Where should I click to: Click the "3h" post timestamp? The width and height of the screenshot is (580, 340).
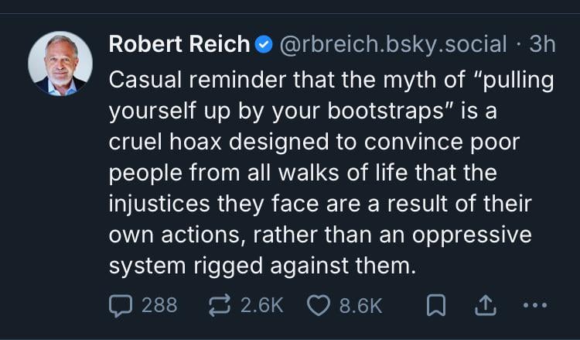click(x=541, y=45)
